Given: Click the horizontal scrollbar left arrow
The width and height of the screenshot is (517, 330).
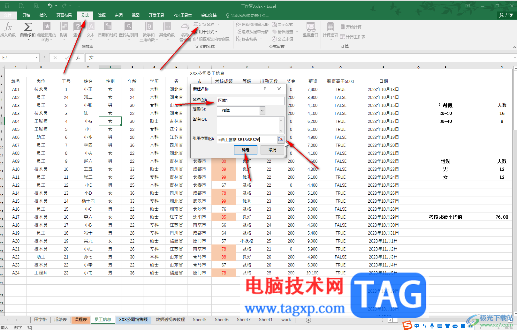Looking at the screenshot, I should pyautogui.click(x=390, y=320).
